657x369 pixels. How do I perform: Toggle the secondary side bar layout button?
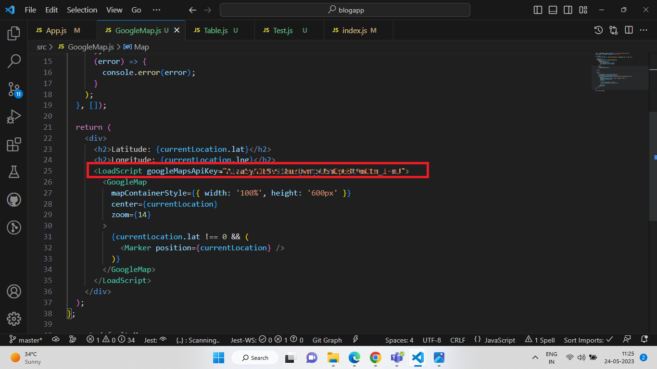coord(568,10)
